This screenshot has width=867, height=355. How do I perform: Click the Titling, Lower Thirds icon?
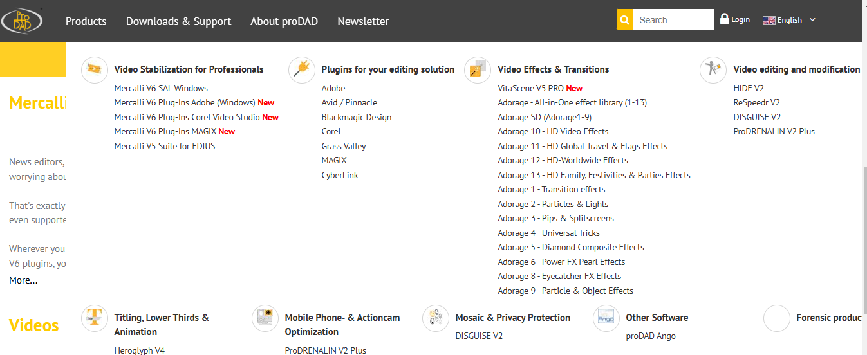95,318
